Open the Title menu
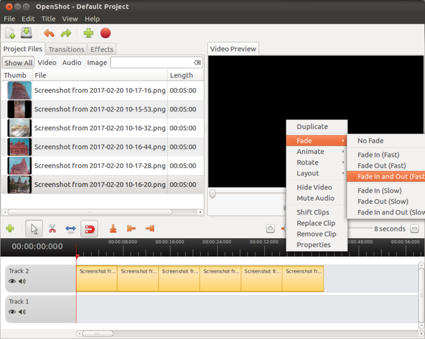 48,19
